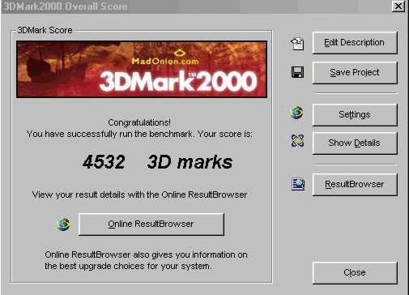
Task: Click the 3DMark Score group label
Action: [45, 30]
